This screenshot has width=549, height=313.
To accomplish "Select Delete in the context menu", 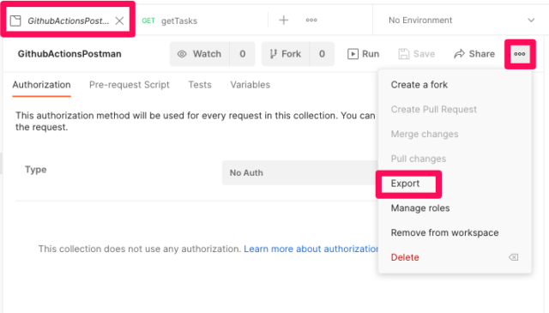I will point(405,257).
